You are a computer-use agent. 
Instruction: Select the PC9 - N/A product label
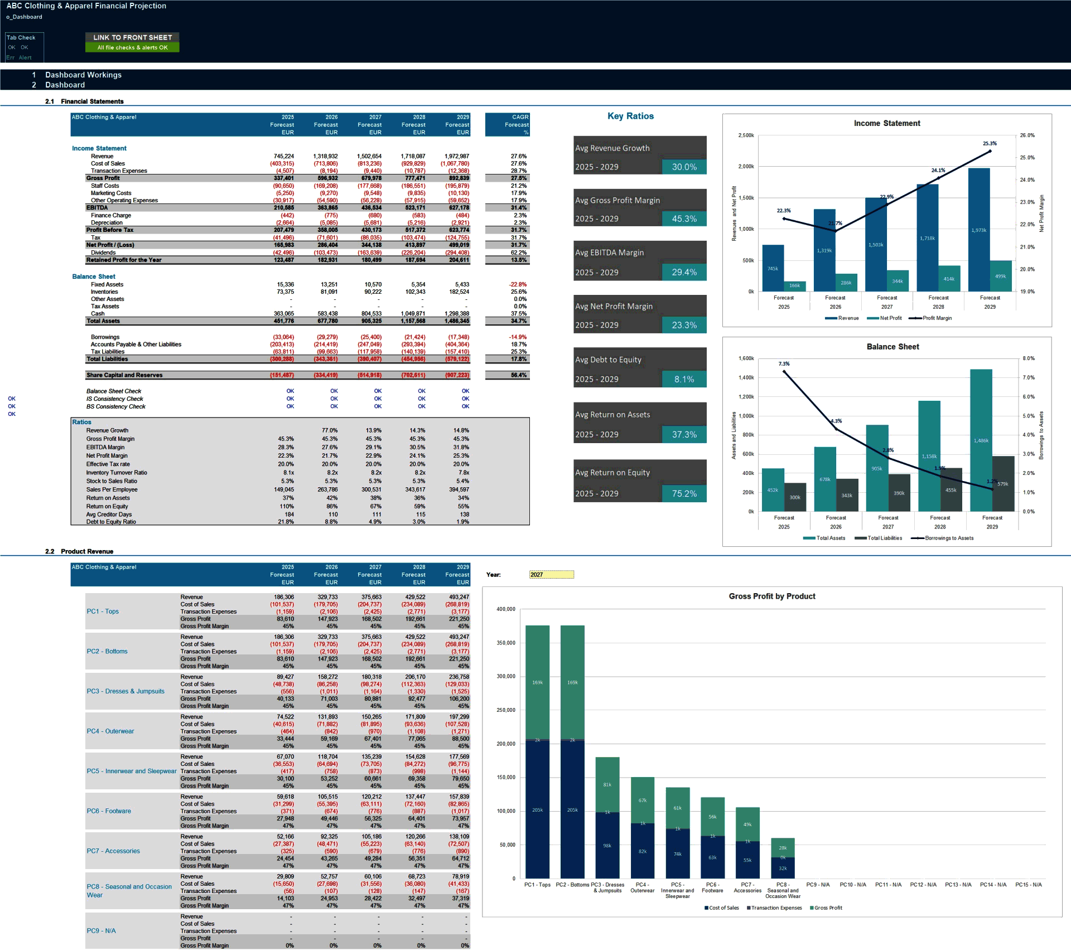point(101,931)
